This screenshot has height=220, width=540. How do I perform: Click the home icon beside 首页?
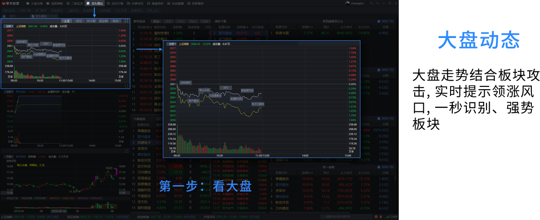click(x=4, y=16)
